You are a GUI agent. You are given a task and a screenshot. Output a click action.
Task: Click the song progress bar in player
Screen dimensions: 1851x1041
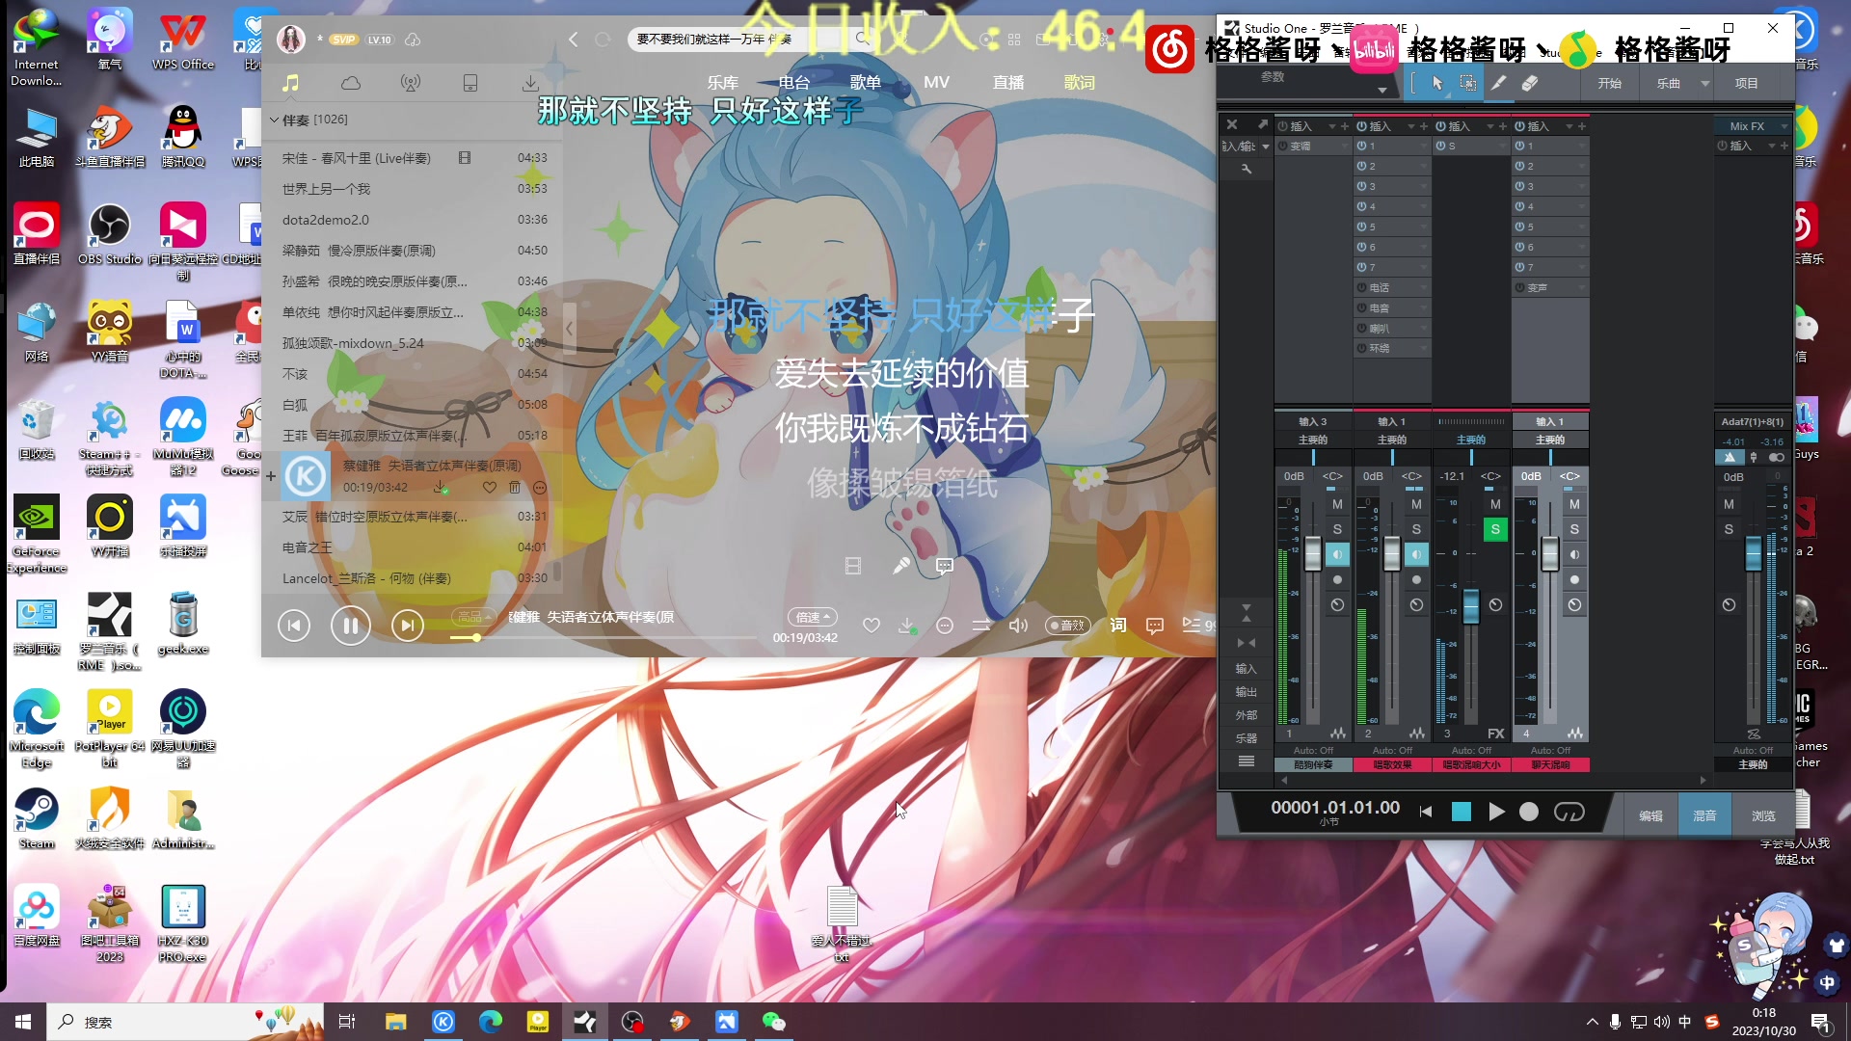(x=603, y=638)
